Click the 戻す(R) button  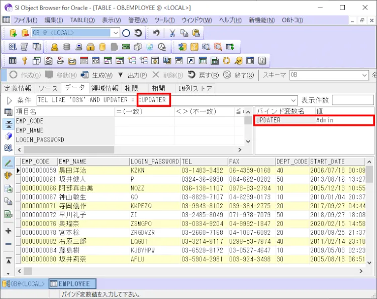pos(203,75)
